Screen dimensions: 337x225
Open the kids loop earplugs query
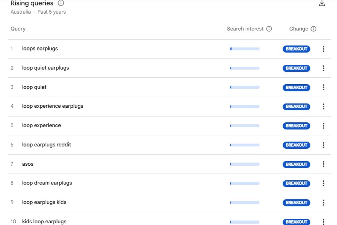click(x=44, y=222)
